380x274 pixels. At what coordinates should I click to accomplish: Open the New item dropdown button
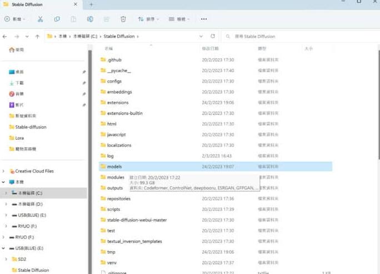(15, 19)
